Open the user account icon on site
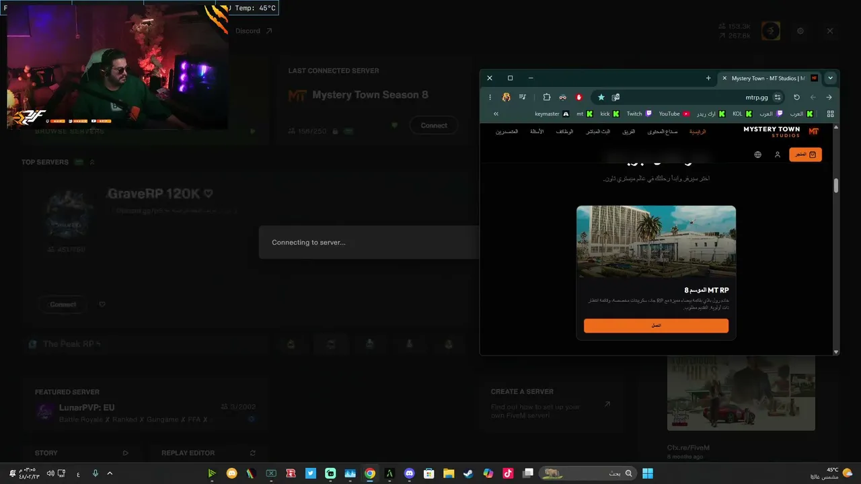This screenshot has height=484, width=861. tap(778, 155)
